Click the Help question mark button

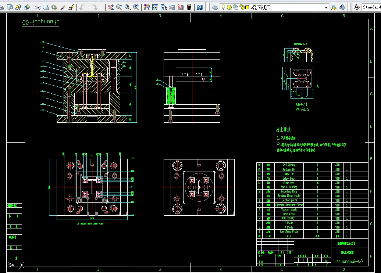coord(200,7)
